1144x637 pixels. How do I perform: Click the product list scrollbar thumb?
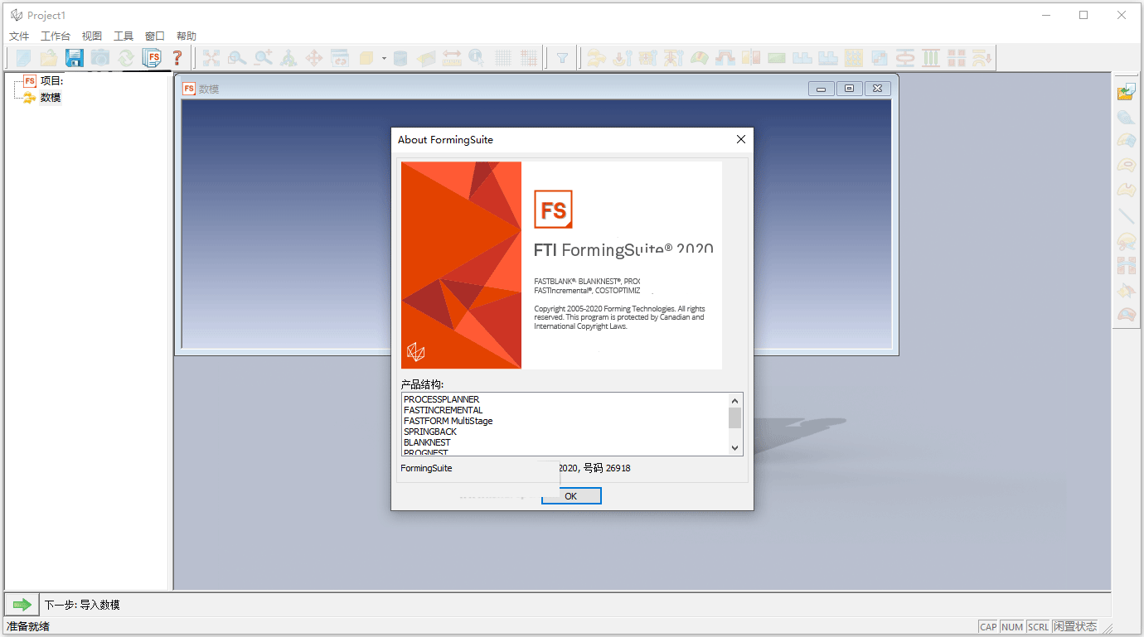pos(734,417)
